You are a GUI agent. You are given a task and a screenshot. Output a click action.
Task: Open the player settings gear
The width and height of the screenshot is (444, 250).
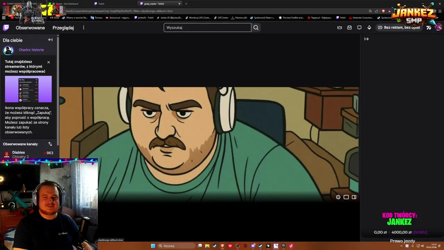point(338,197)
